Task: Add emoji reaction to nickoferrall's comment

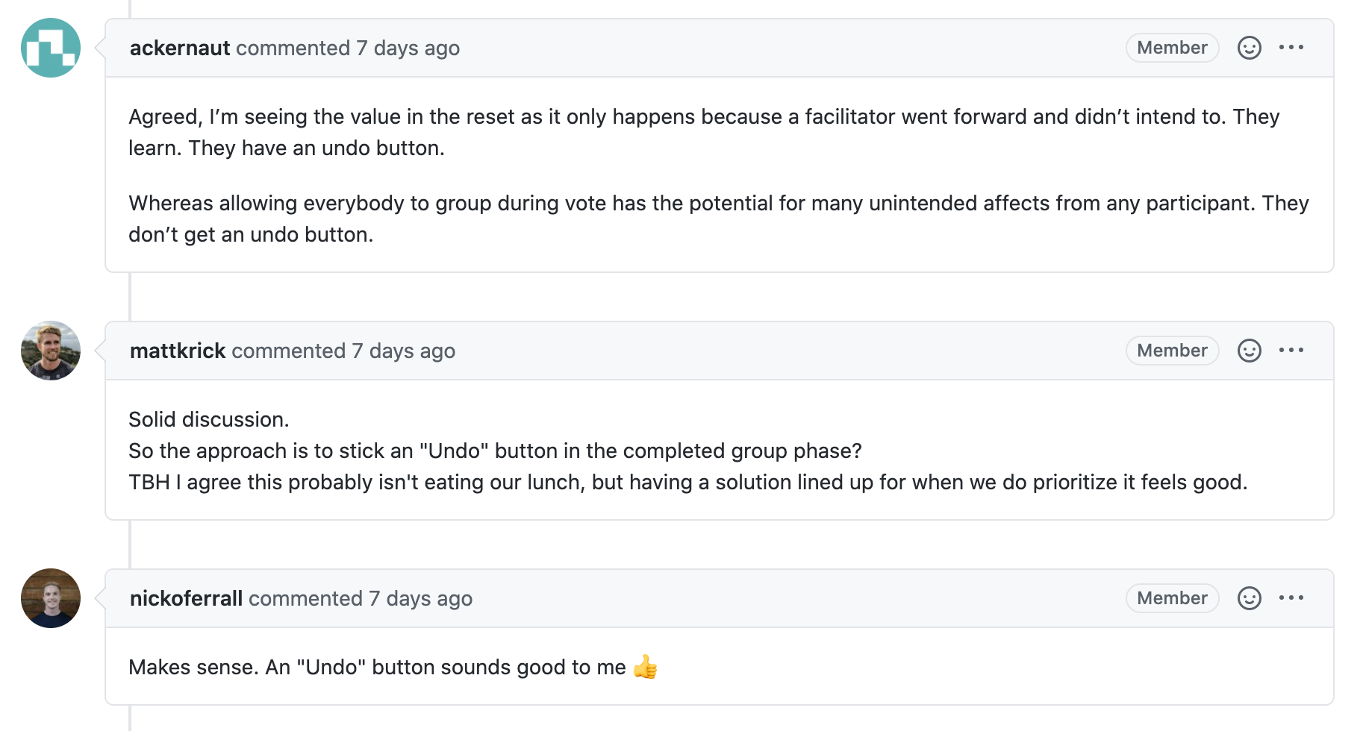Action: [x=1249, y=598]
